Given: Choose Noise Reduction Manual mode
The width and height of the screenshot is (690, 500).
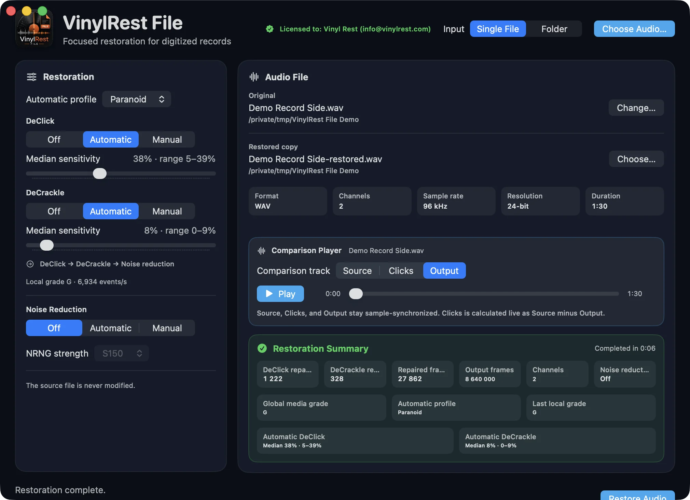Looking at the screenshot, I should point(167,328).
